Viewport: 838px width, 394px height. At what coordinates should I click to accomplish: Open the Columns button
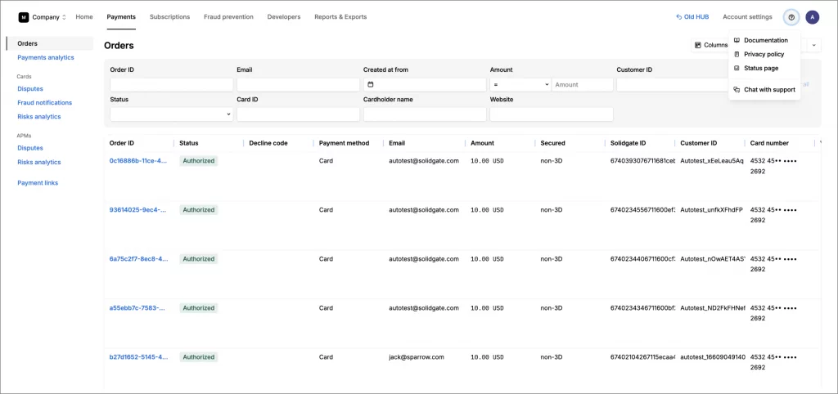pos(710,46)
